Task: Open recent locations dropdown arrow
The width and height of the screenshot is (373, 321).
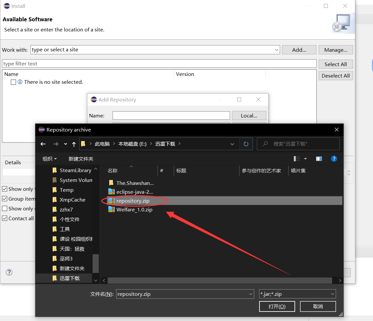Action: 65,144
